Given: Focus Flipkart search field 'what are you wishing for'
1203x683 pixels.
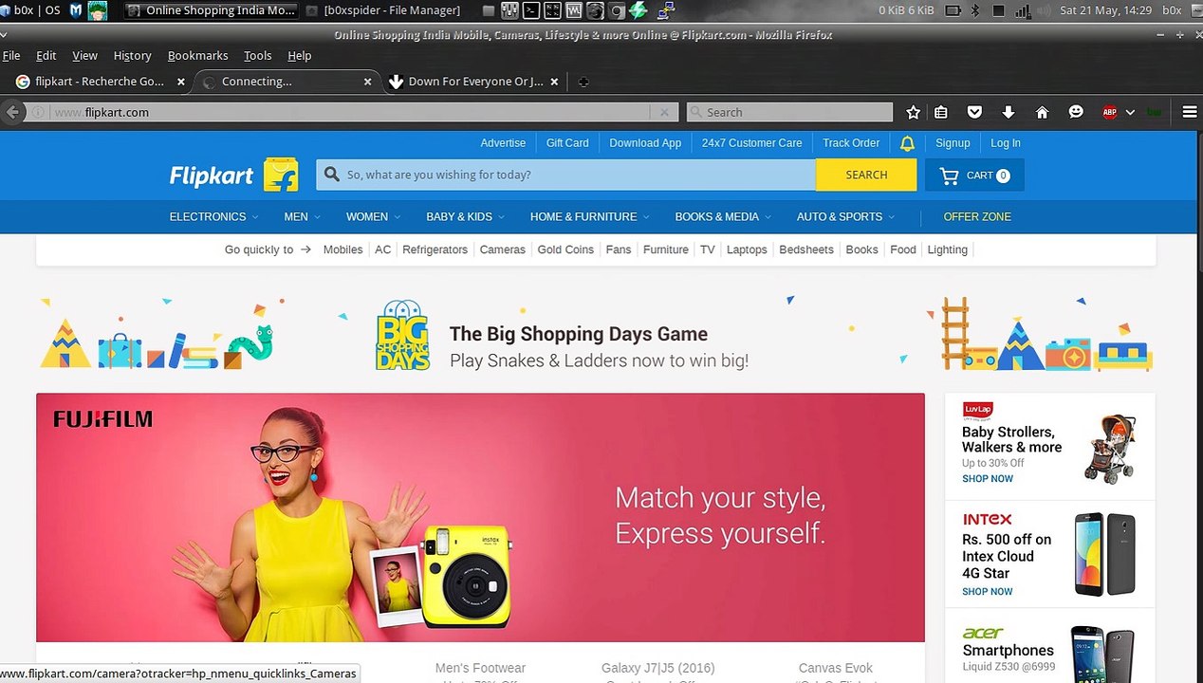Looking at the screenshot, I should tap(565, 175).
